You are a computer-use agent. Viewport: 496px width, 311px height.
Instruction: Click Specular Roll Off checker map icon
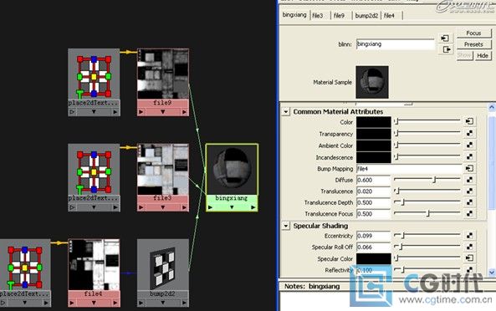click(x=469, y=247)
